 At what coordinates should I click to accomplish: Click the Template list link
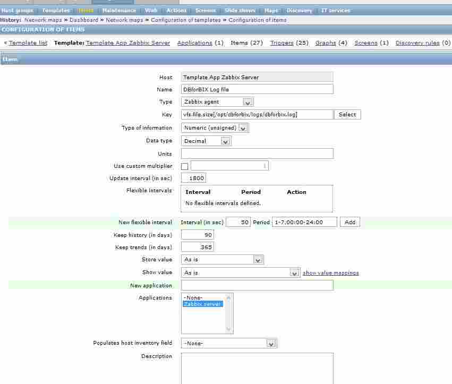point(28,43)
